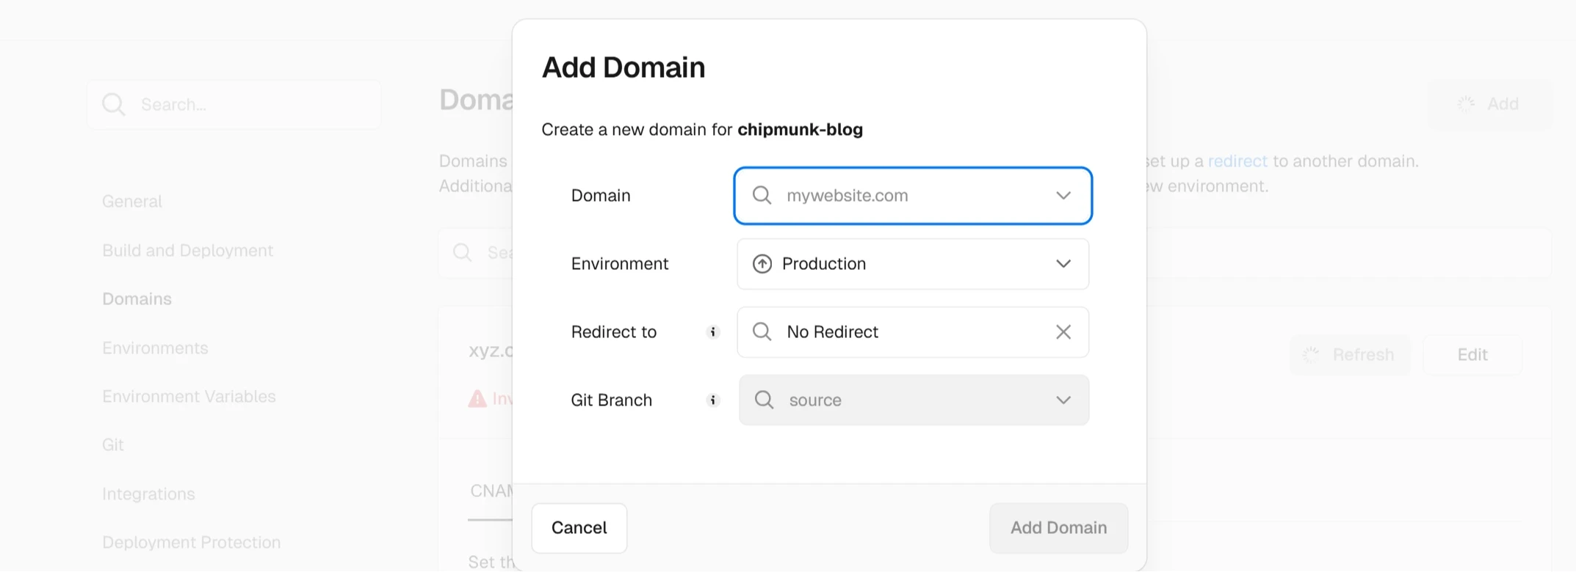Click the Refresh button for xyz domain
The width and height of the screenshot is (1576, 572).
[x=1350, y=355]
